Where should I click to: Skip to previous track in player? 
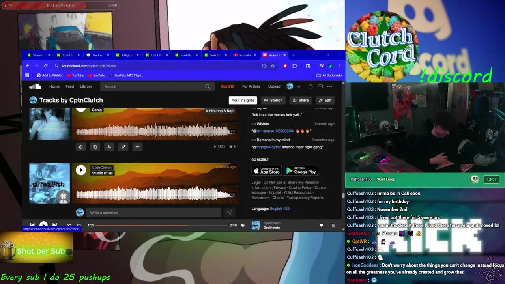pyautogui.click(x=32, y=225)
